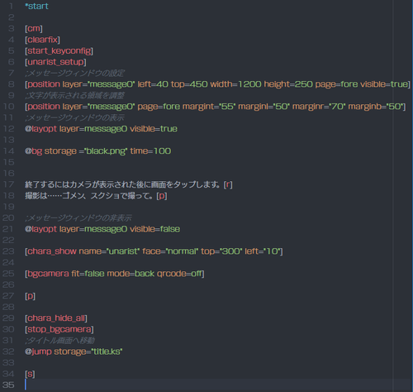Select the [start_keyconfig] tag line
Screen dimensions: 413x392
click(59, 50)
